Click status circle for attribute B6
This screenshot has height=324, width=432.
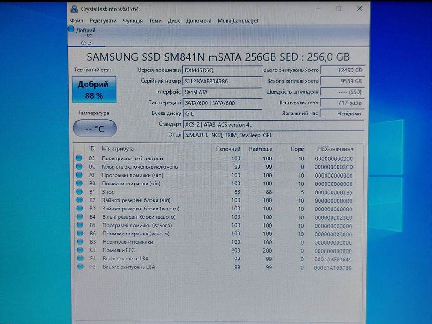click(80, 233)
